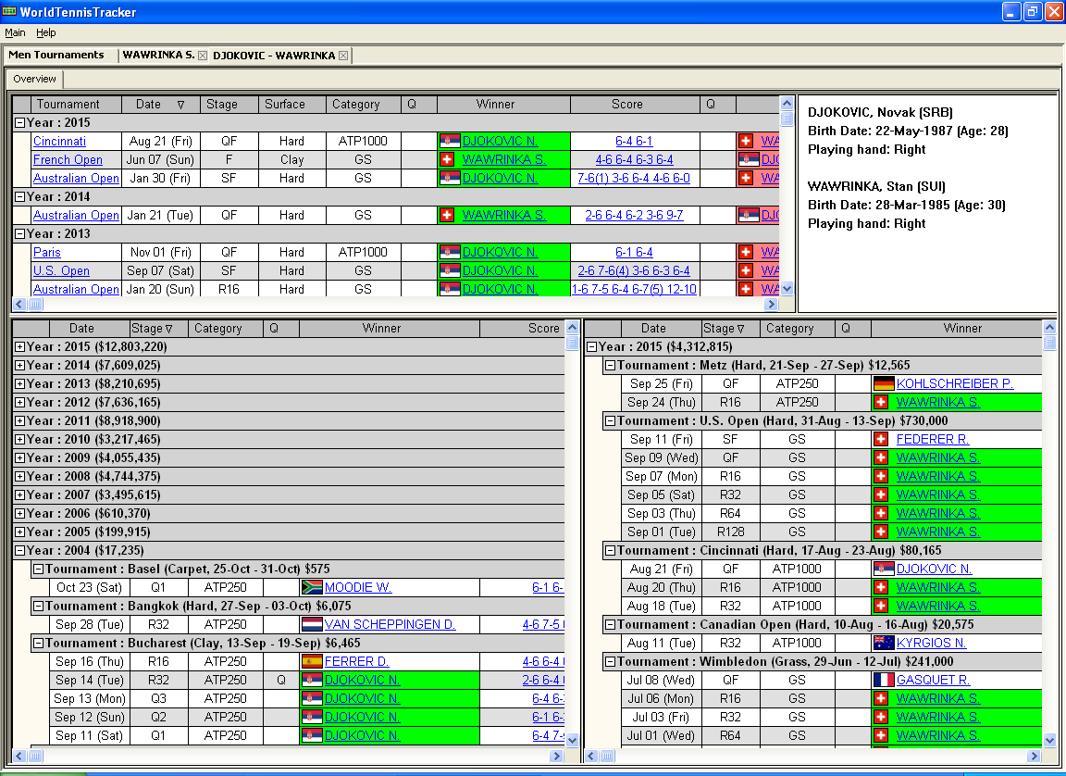Open the Paris tournament link
Image resolution: width=1066 pixels, height=776 pixels.
(x=47, y=252)
